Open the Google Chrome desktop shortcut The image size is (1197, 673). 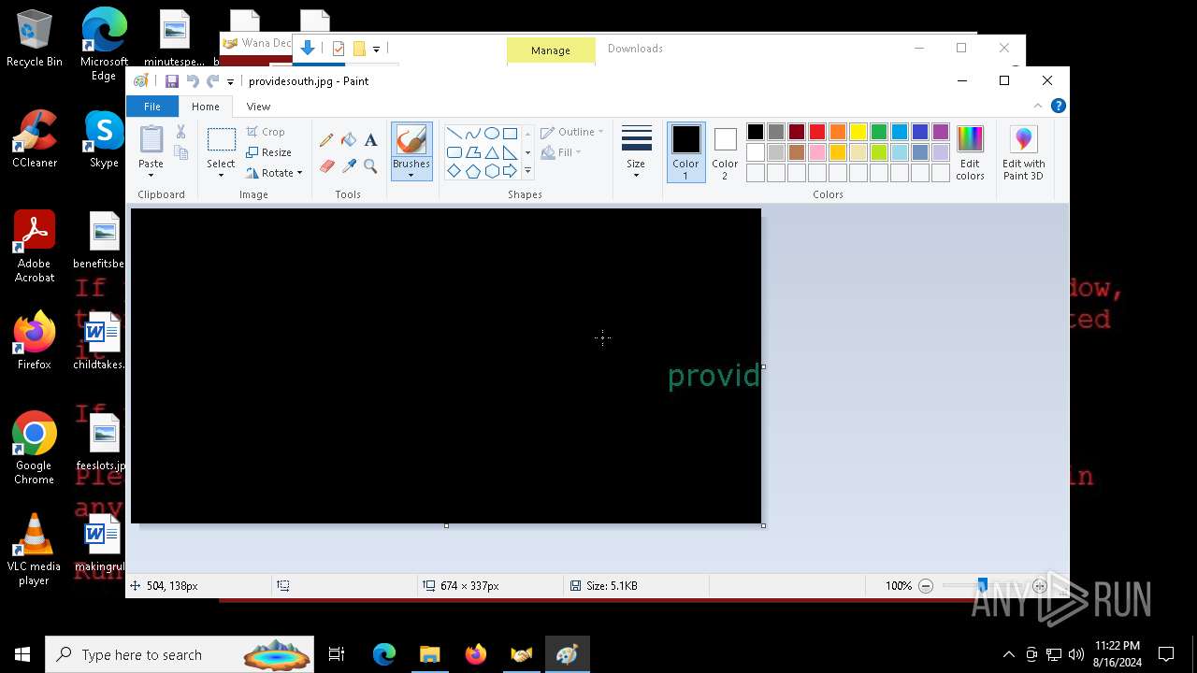[35, 449]
